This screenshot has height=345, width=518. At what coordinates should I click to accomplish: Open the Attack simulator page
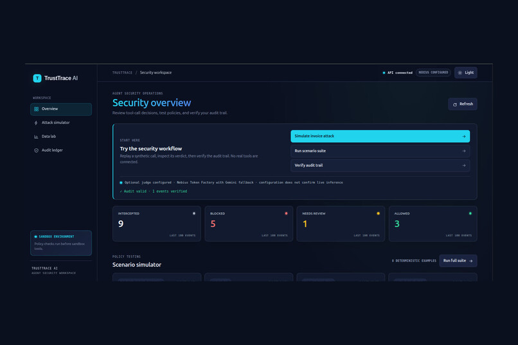coord(61,123)
